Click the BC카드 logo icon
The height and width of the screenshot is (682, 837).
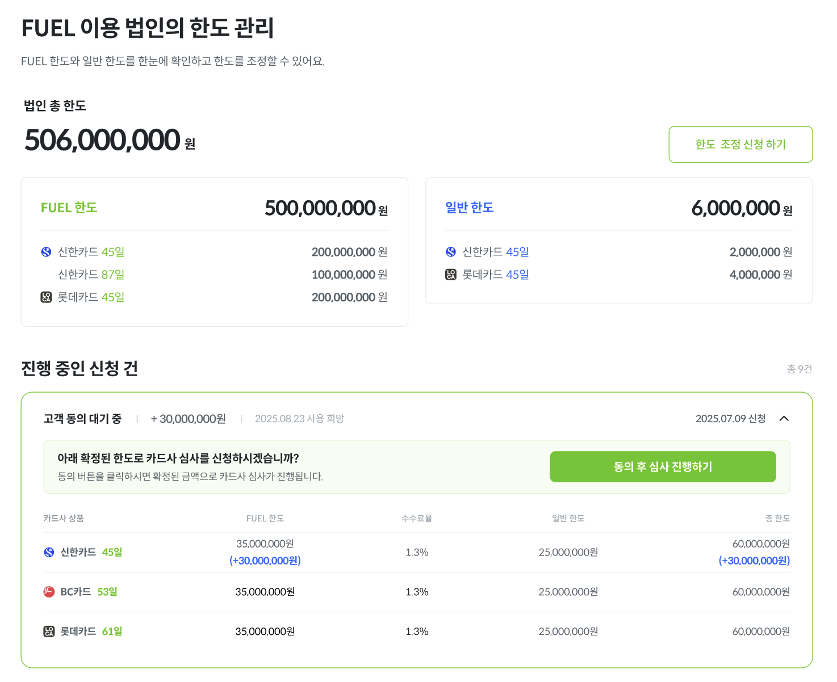(x=49, y=592)
